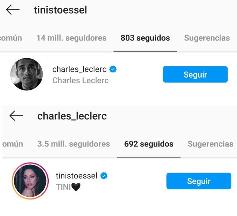237x216 pixels.
Task: Click the charles_leclerc username in the list row
Action: pos(79,70)
